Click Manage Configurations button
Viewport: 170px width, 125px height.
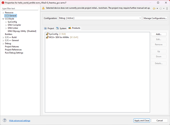155,18
